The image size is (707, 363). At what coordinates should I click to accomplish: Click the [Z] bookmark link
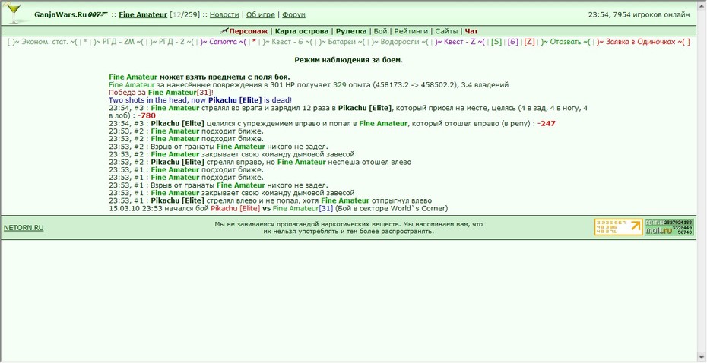(x=529, y=42)
